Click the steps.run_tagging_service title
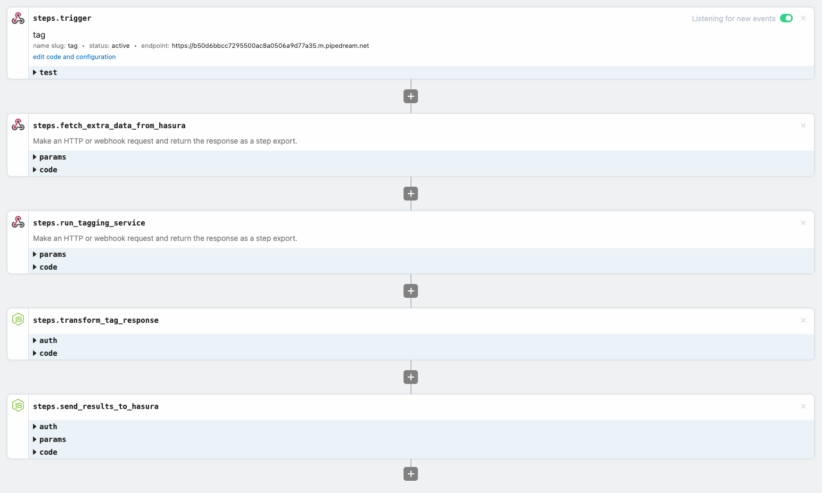 89,223
